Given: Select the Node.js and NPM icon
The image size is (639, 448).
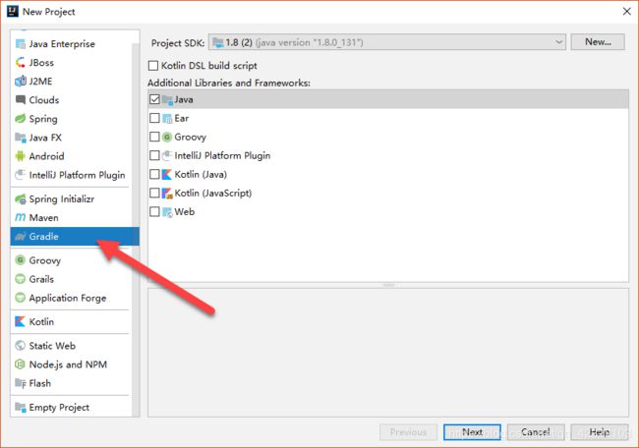Looking at the screenshot, I should click(21, 364).
